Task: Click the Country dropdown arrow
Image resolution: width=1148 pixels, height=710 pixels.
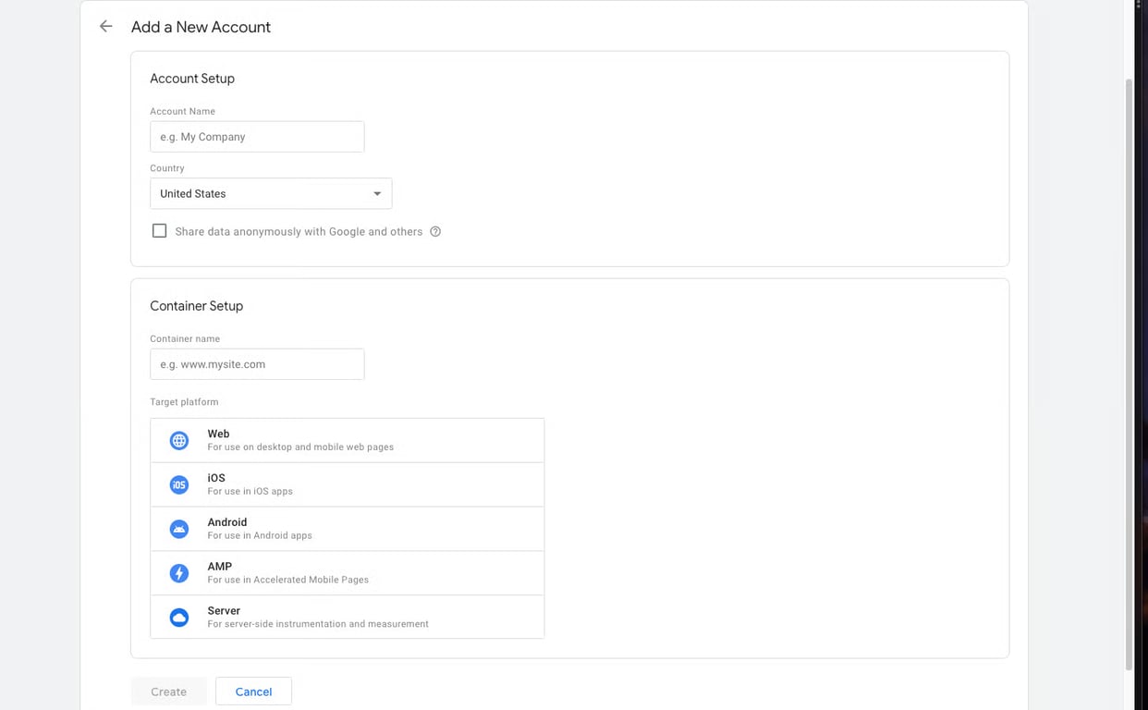Action: pos(377,194)
